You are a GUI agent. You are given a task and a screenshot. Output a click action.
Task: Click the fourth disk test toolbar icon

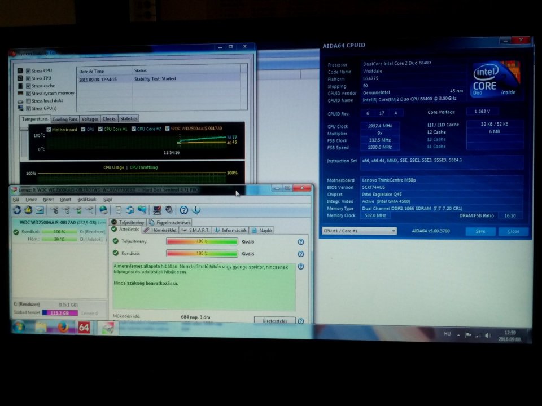pos(90,210)
